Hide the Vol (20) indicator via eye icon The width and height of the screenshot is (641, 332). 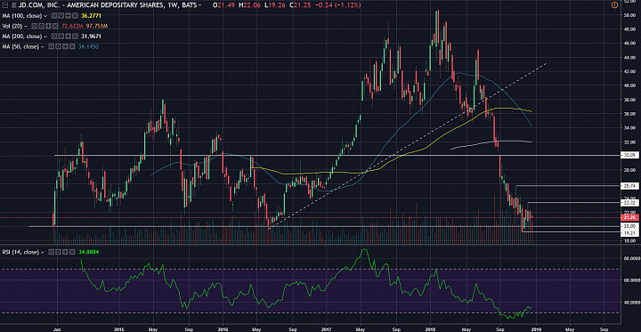[x=35, y=26]
